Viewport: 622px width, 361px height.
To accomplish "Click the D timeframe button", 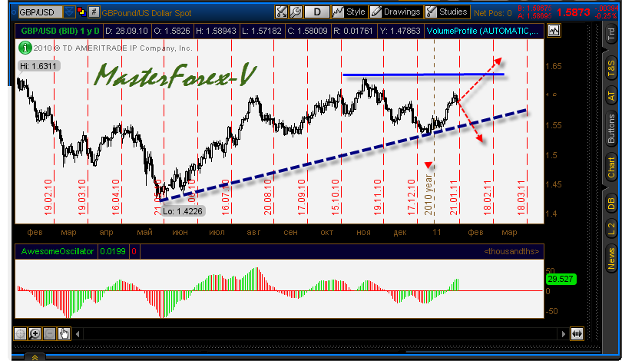I will pyautogui.click(x=318, y=12).
